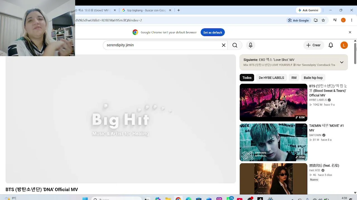
Task: Close the 'top bigbang' Google tab
Action: pos(170,10)
